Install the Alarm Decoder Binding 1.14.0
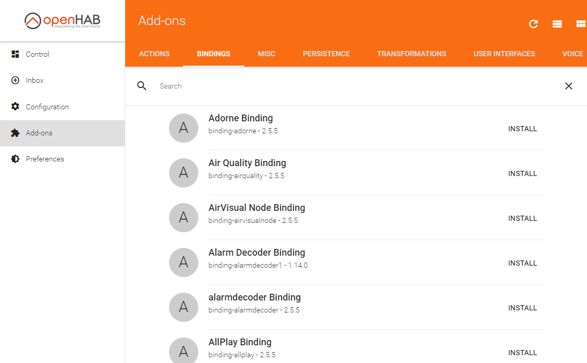Viewport: 587px width, 363px height. 523,263
